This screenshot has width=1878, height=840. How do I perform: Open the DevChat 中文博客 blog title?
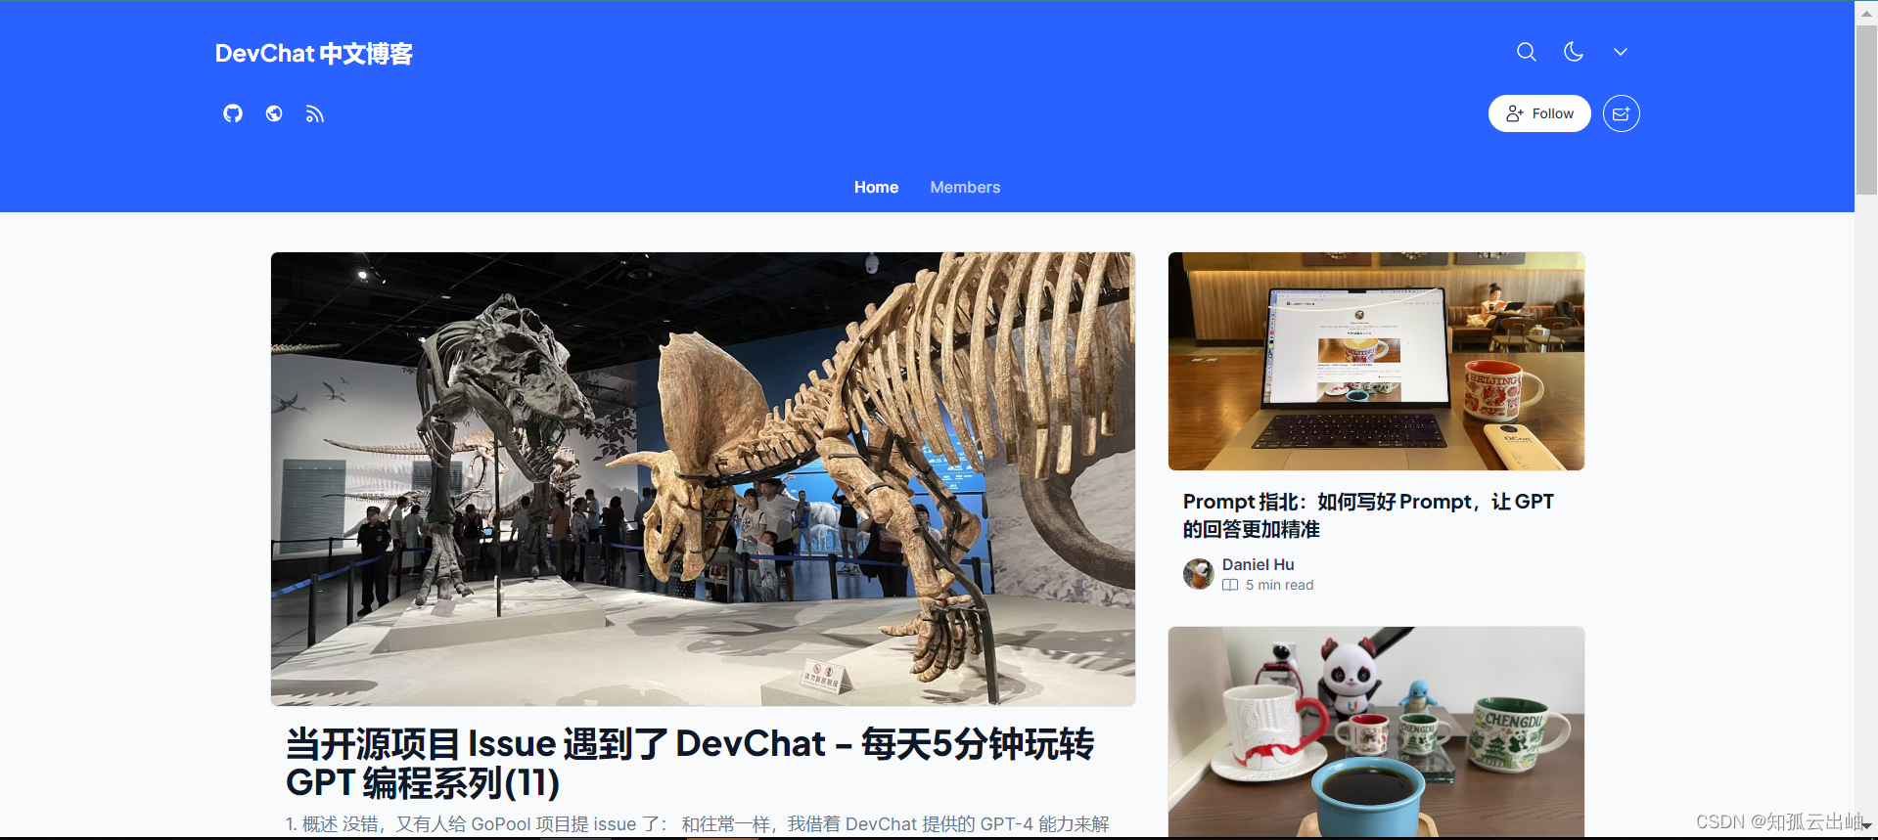click(314, 54)
